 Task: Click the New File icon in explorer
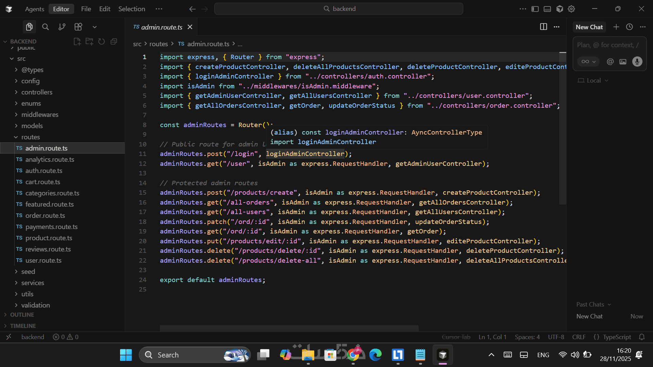[77, 41]
